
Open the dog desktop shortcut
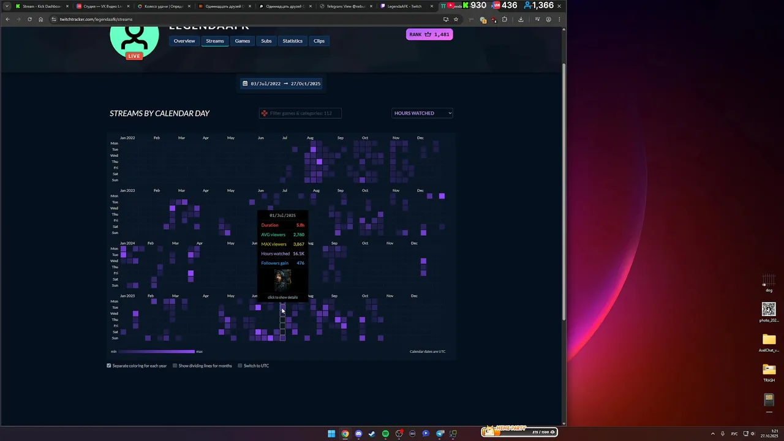click(769, 282)
